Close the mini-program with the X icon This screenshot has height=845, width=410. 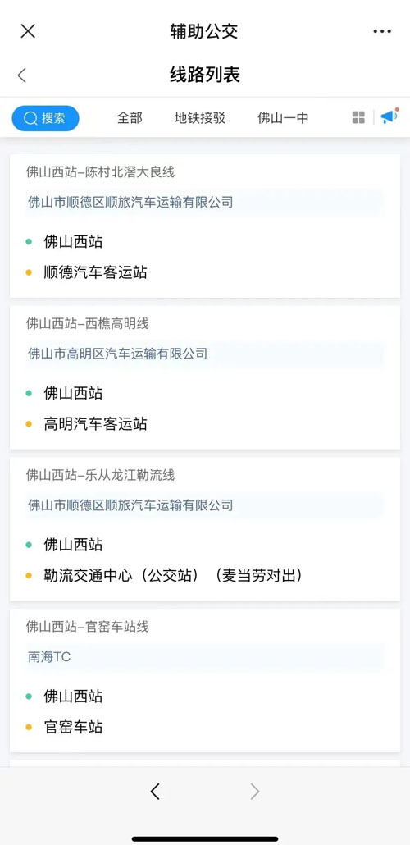(x=28, y=31)
